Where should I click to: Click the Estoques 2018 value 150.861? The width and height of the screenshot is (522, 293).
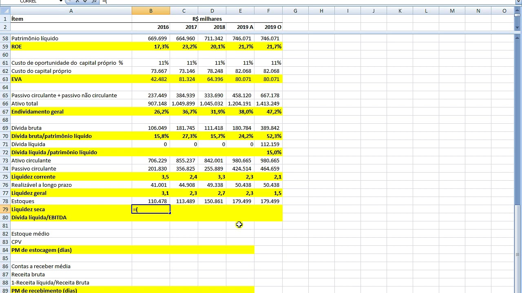tap(212, 201)
